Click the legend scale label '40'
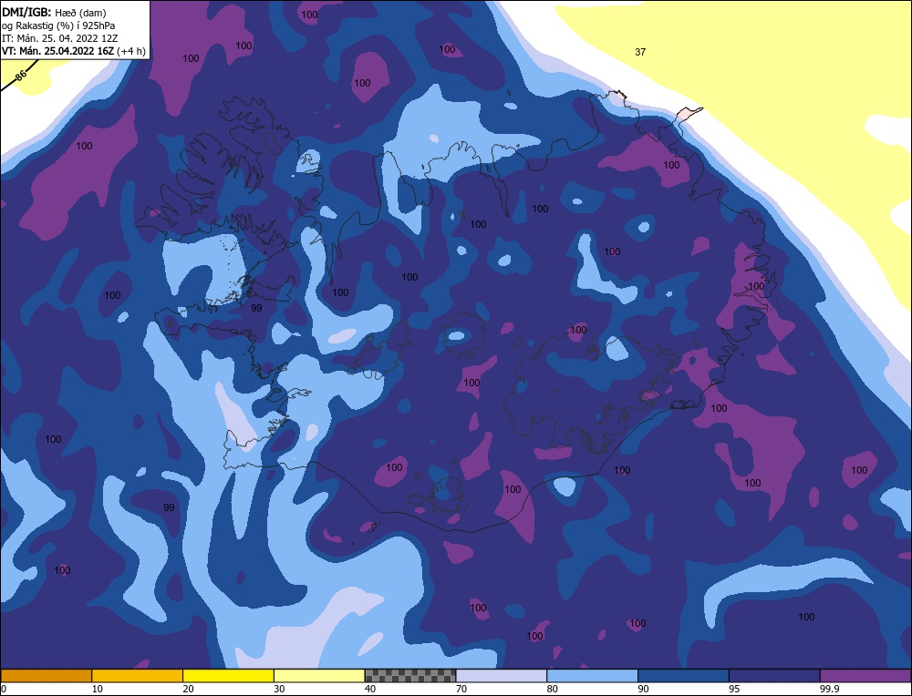This screenshot has width=912, height=696. (370, 690)
